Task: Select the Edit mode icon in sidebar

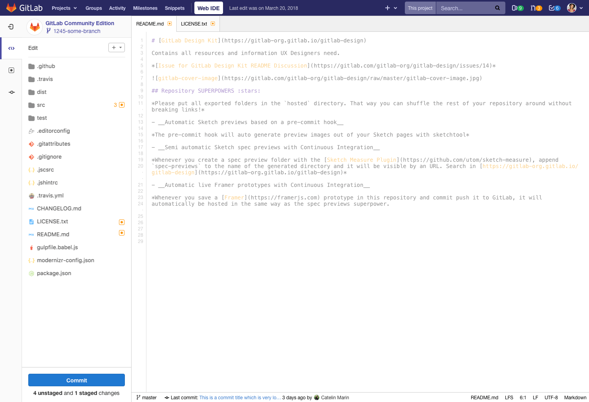Action: tap(11, 48)
